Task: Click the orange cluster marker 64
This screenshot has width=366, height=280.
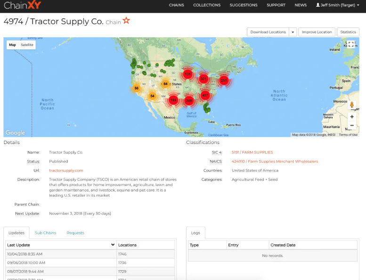Action: 165,84
